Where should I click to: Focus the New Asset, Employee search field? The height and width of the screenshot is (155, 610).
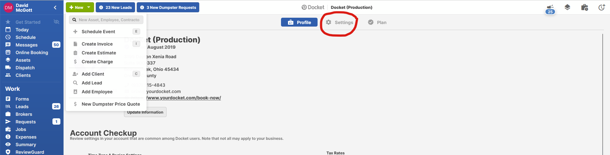106,20
